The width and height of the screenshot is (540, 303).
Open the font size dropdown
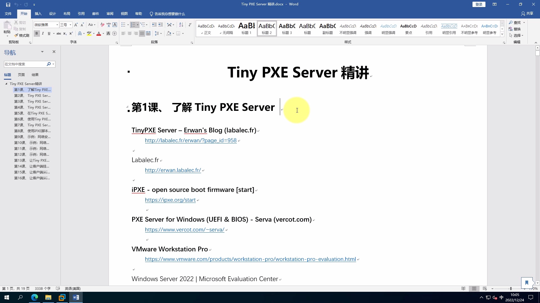70,25
